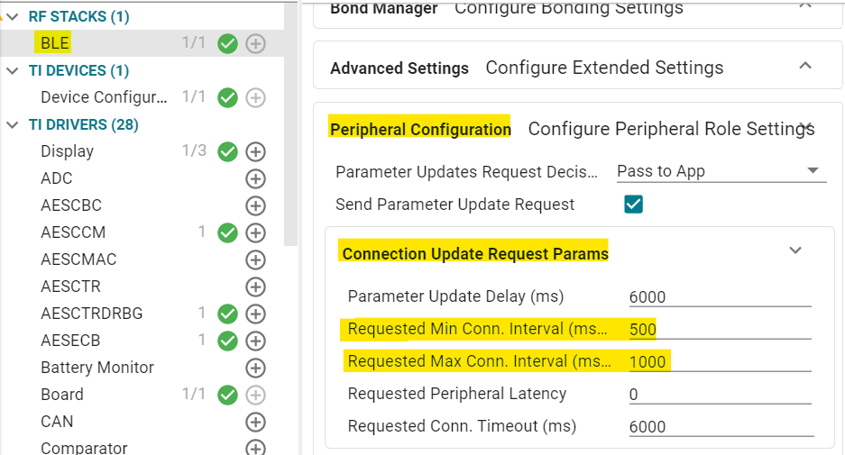Add an AESCTR driver instance
845x455 pixels.
[255, 287]
